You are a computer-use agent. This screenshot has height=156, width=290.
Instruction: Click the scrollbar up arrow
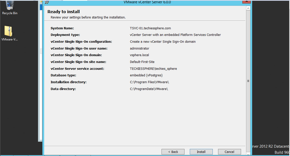(248, 8)
